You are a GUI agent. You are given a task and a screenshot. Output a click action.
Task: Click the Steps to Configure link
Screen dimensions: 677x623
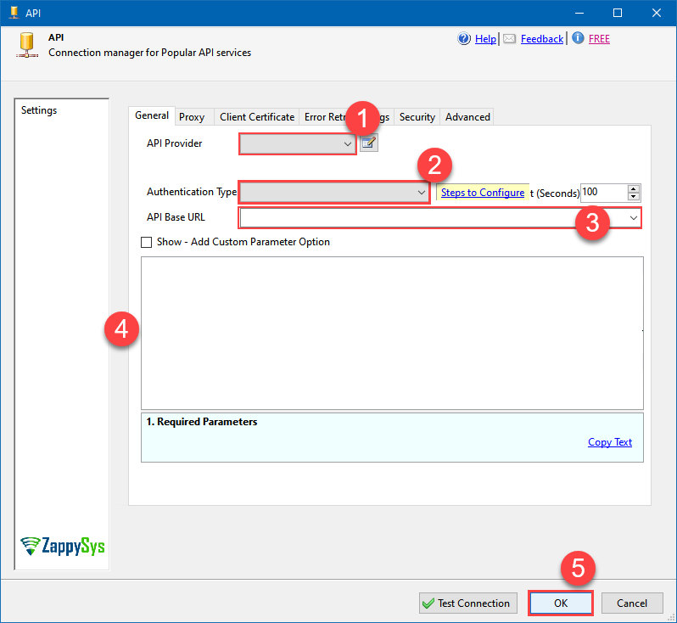pyautogui.click(x=483, y=193)
